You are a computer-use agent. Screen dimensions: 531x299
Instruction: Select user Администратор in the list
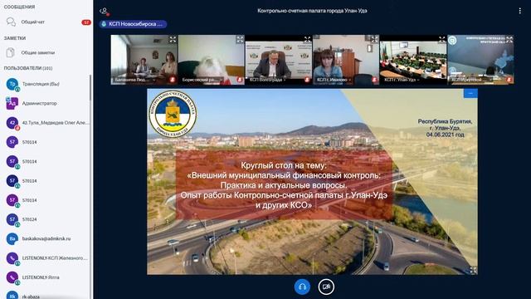point(46,103)
